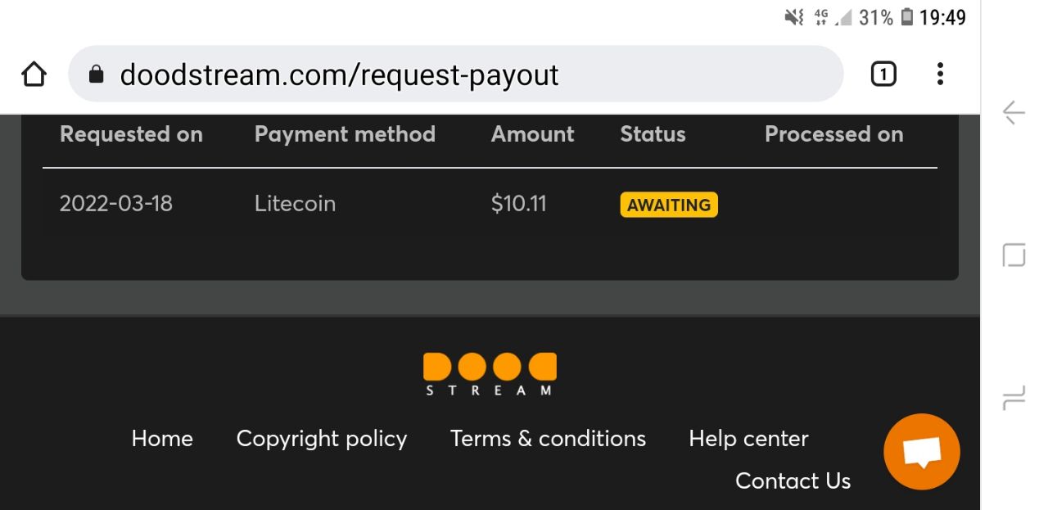1048x510 pixels.
Task: Open the Copyright policy link
Action: pos(322,439)
